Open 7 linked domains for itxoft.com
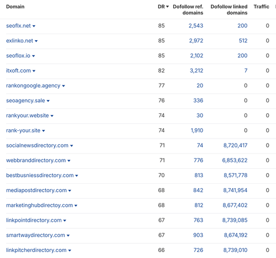Image resolution: width=276 pixels, height=258 pixels. (246, 70)
